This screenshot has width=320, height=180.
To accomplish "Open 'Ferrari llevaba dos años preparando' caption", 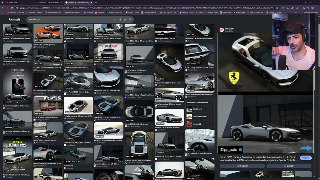I will point(199,94).
